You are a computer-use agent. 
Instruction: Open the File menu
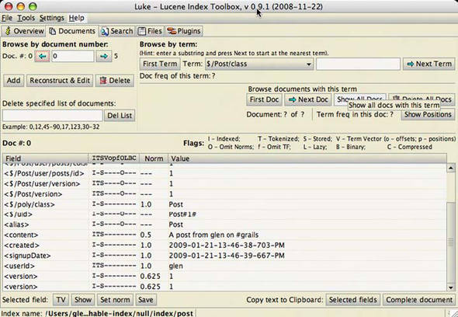[7, 18]
